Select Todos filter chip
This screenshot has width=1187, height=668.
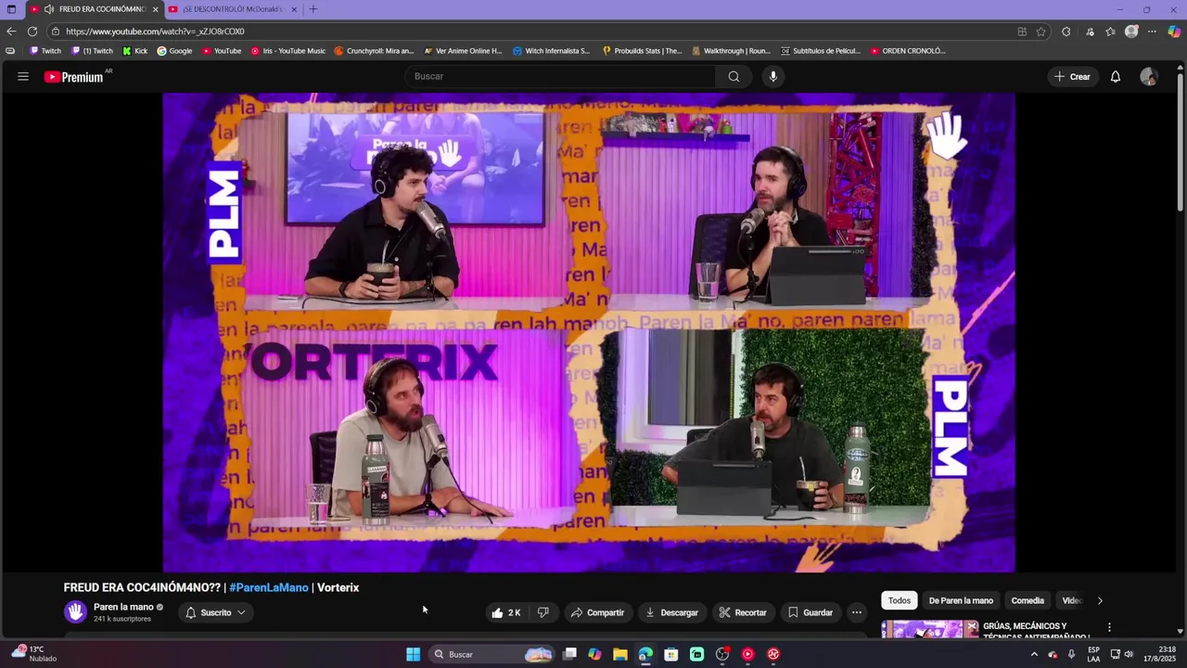pos(900,600)
